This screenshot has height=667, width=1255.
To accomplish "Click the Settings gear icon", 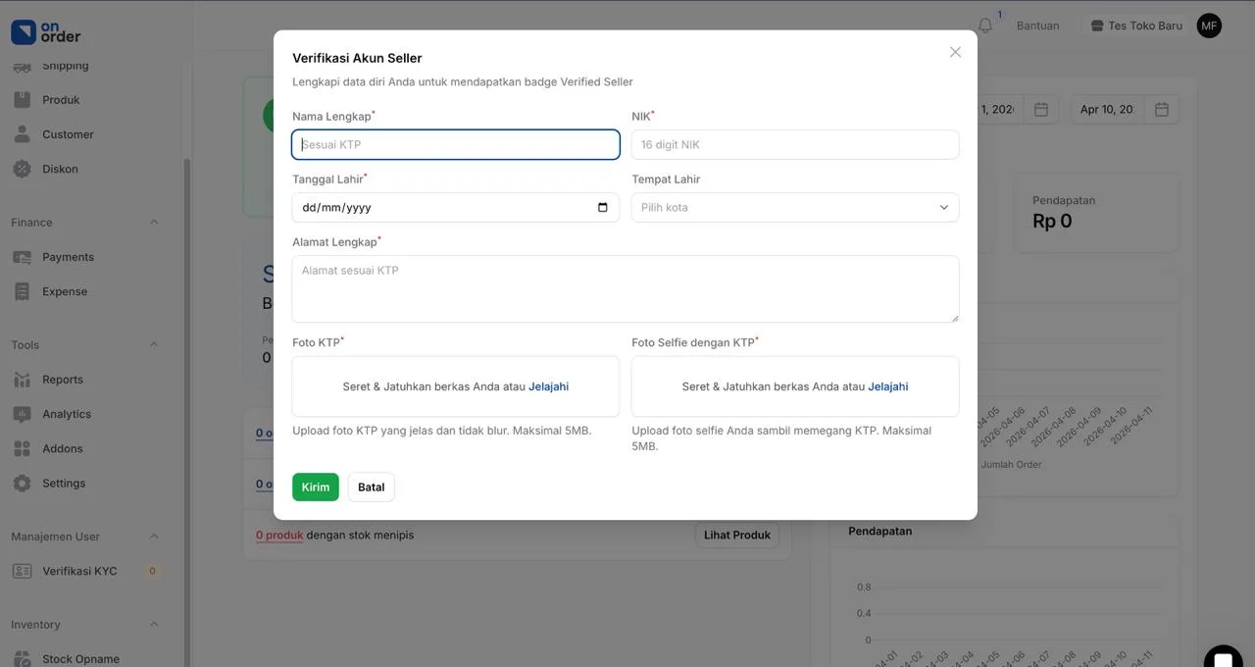I will pyautogui.click(x=22, y=483).
